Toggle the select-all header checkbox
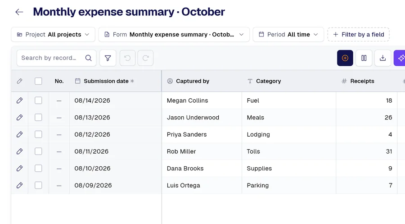The image size is (405, 224). [38, 81]
